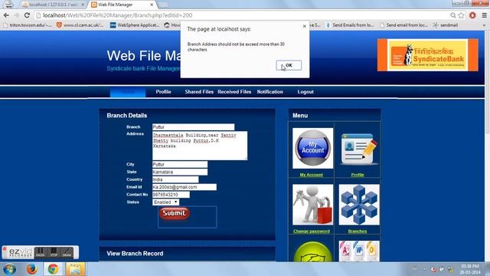This screenshot has height=276, width=490.
Task: Open the sendmail bookmark
Action: (x=446, y=25)
